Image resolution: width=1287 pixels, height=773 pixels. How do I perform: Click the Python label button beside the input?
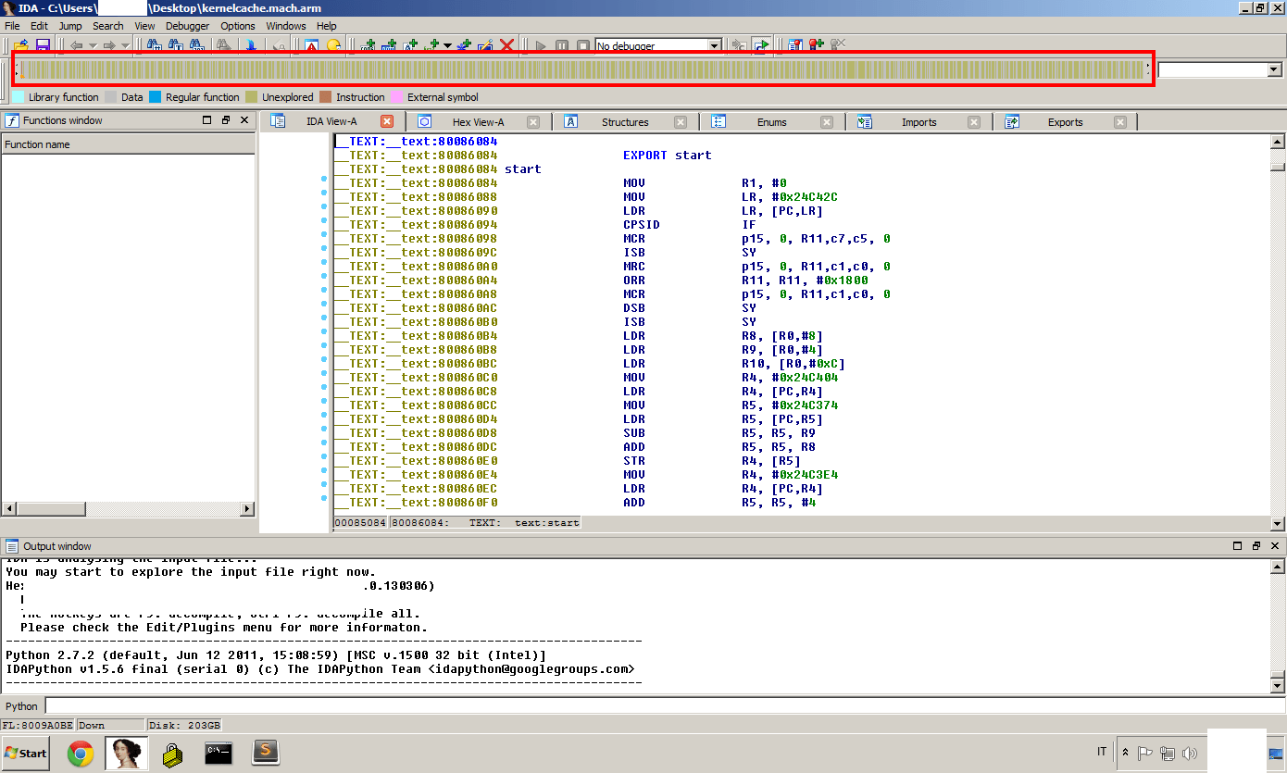22,706
